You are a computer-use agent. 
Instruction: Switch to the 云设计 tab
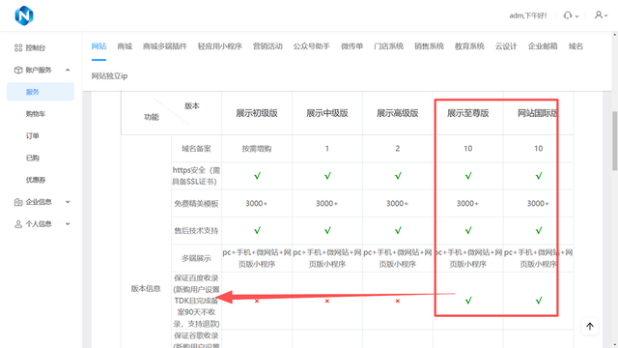[506, 46]
